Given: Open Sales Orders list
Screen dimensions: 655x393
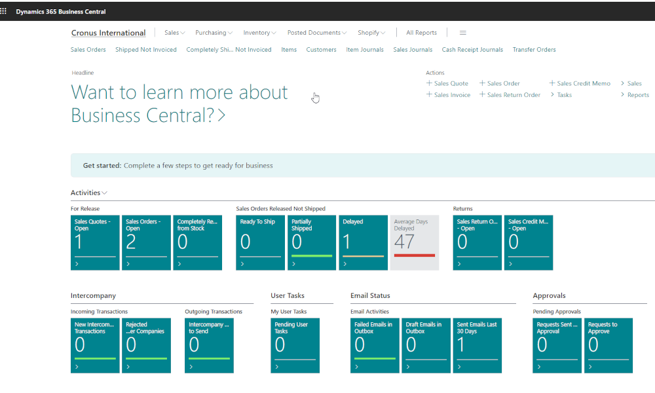Looking at the screenshot, I should tap(88, 49).
